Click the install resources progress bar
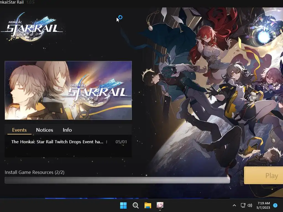283x212 pixels. pos(117,180)
